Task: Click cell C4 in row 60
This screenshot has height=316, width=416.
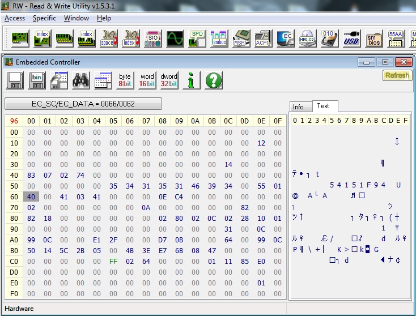Action: (179, 197)
